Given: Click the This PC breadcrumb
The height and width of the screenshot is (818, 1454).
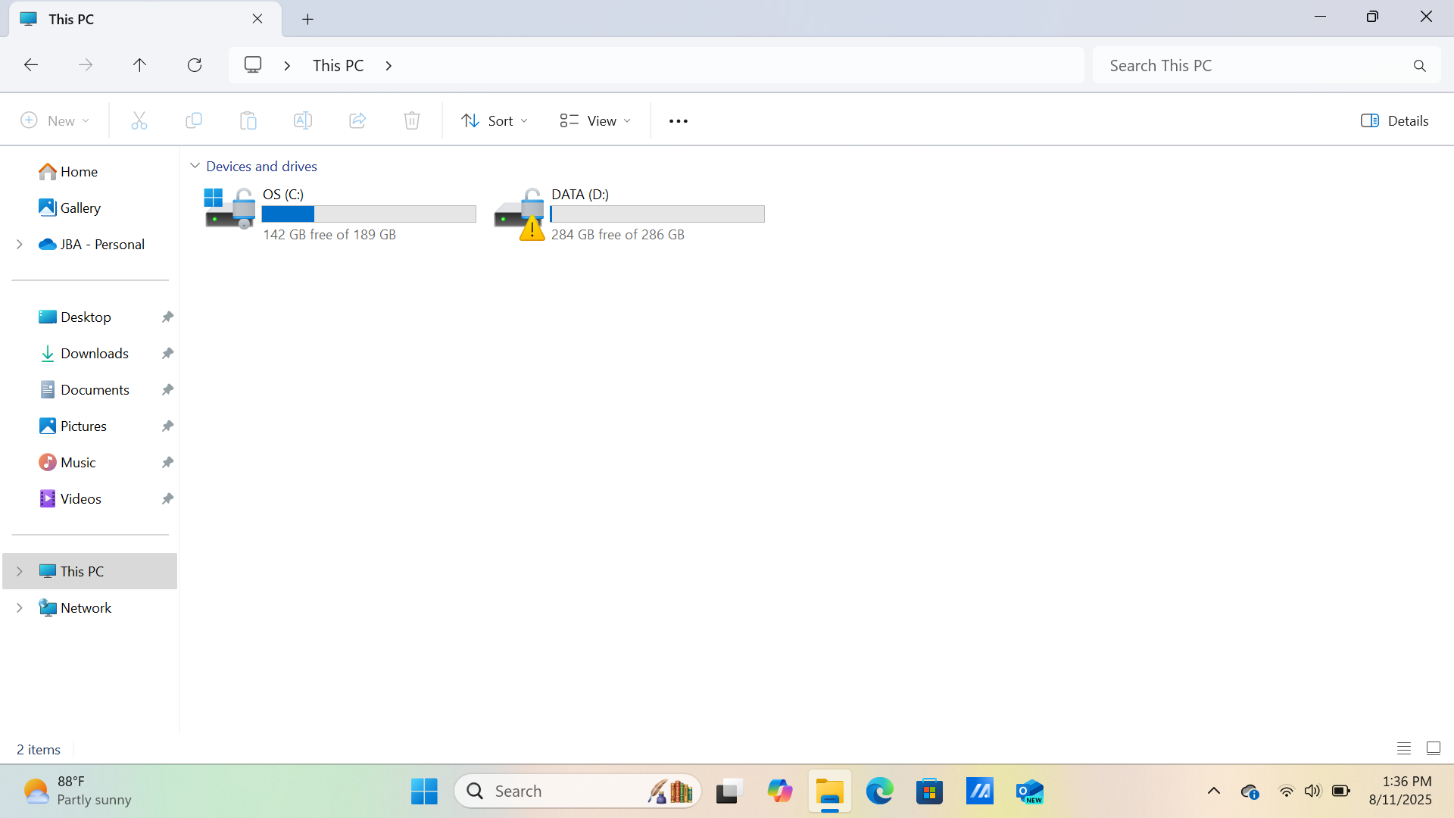Looking at the screenshot, I should 339,66.
